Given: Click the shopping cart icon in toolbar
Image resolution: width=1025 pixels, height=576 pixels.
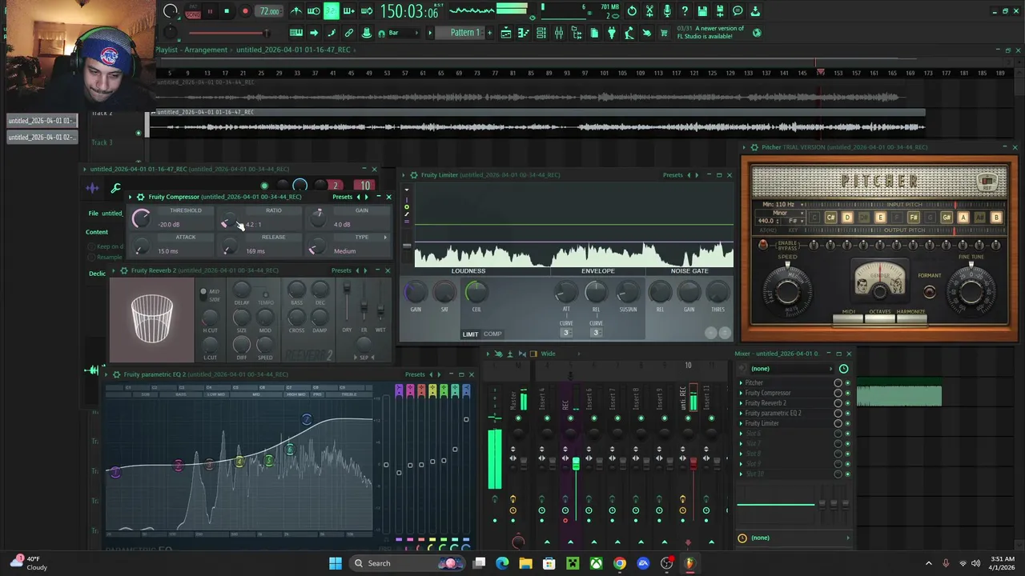Looking at the screenshot, I should click(664, 33).
